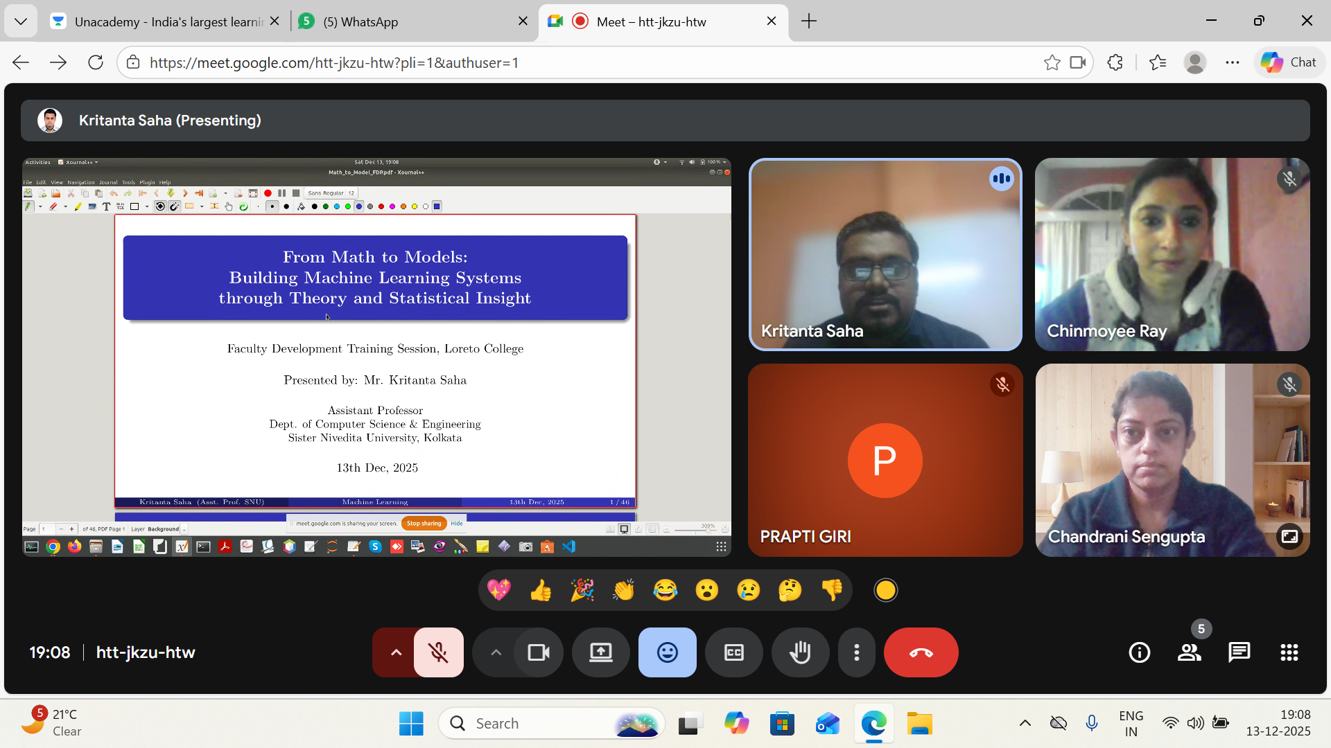Turn on the camera toggle
This screenshot has width=1331, height=748.
(539, 652)
